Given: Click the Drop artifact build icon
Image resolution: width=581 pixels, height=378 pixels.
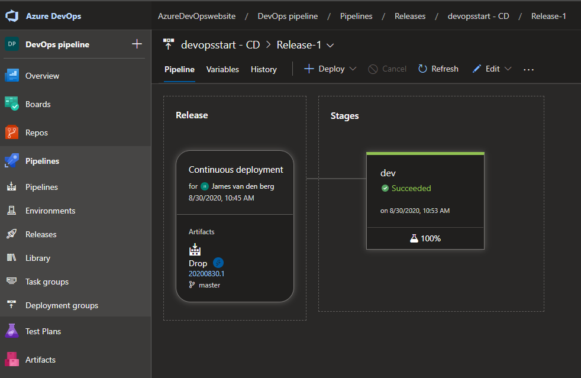Looking at the screenshot, I should [x=195, y=250].
